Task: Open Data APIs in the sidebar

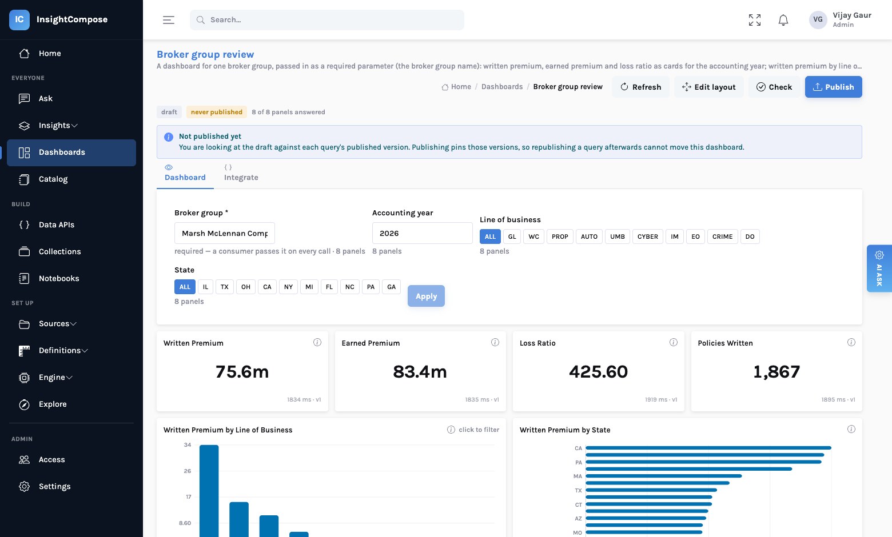Action: pos(71,225)
